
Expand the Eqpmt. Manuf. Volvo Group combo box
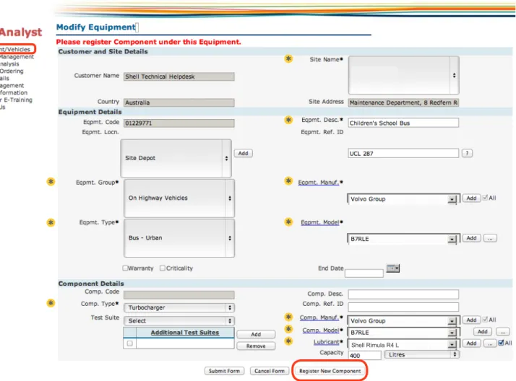click(x=452, y=199)
